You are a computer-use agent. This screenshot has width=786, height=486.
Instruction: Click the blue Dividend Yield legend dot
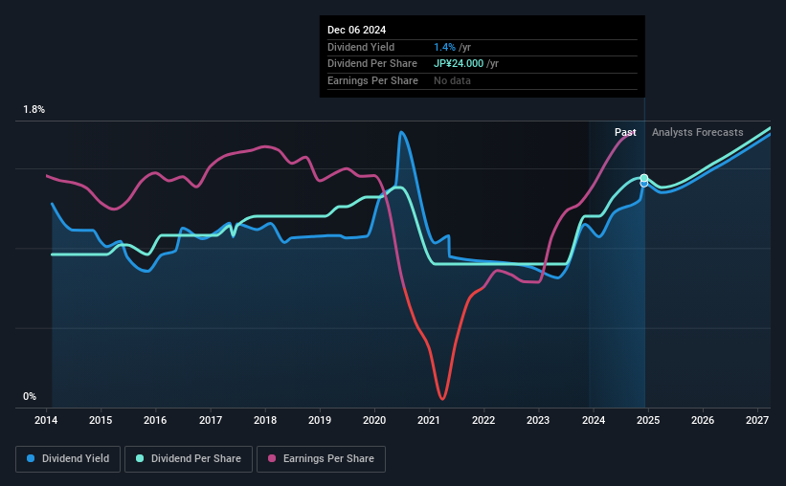(31, 458)
